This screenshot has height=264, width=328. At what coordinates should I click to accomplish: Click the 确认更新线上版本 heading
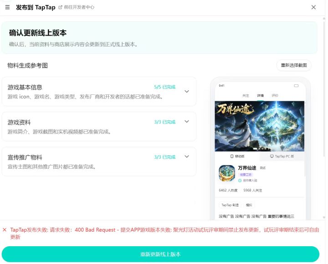[38, 33]
